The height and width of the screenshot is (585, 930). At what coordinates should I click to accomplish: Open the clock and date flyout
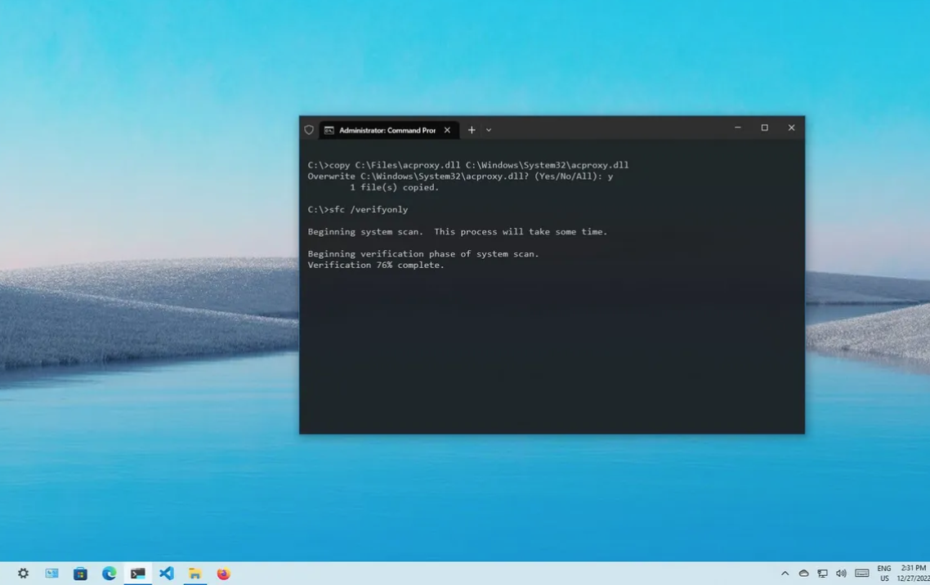pyautogui.click(x=913, y=573)
